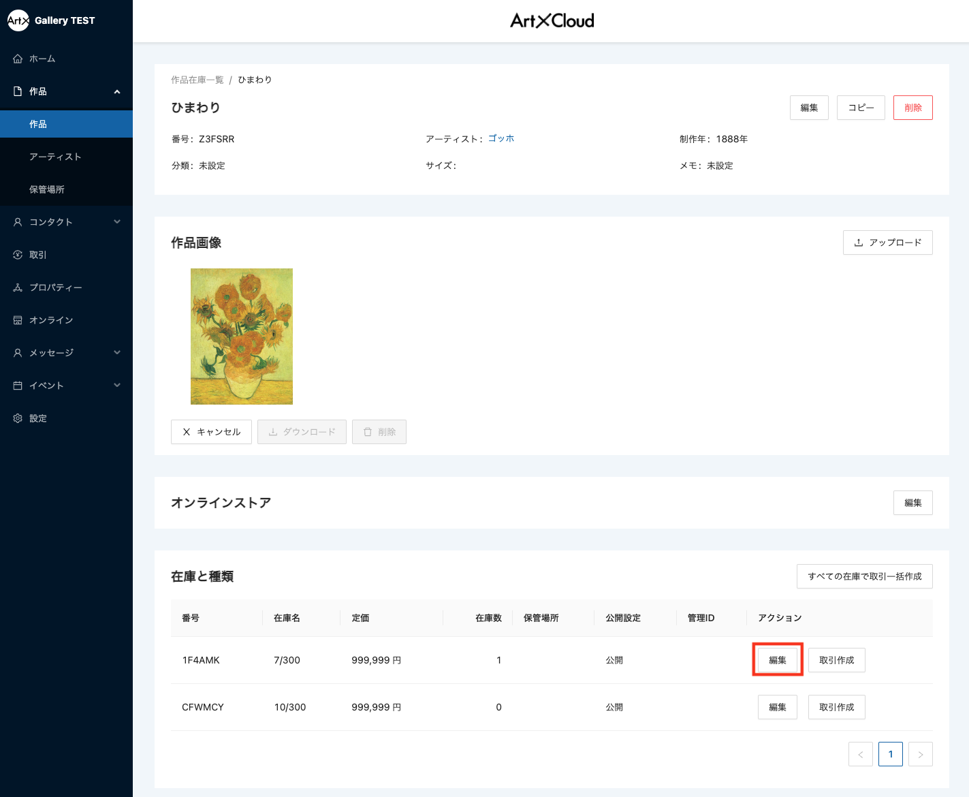The height and width of the screenshot is (797, 969).
Task: Go to next page arrow
Action: pyautogui.click(x=921, y=754)
